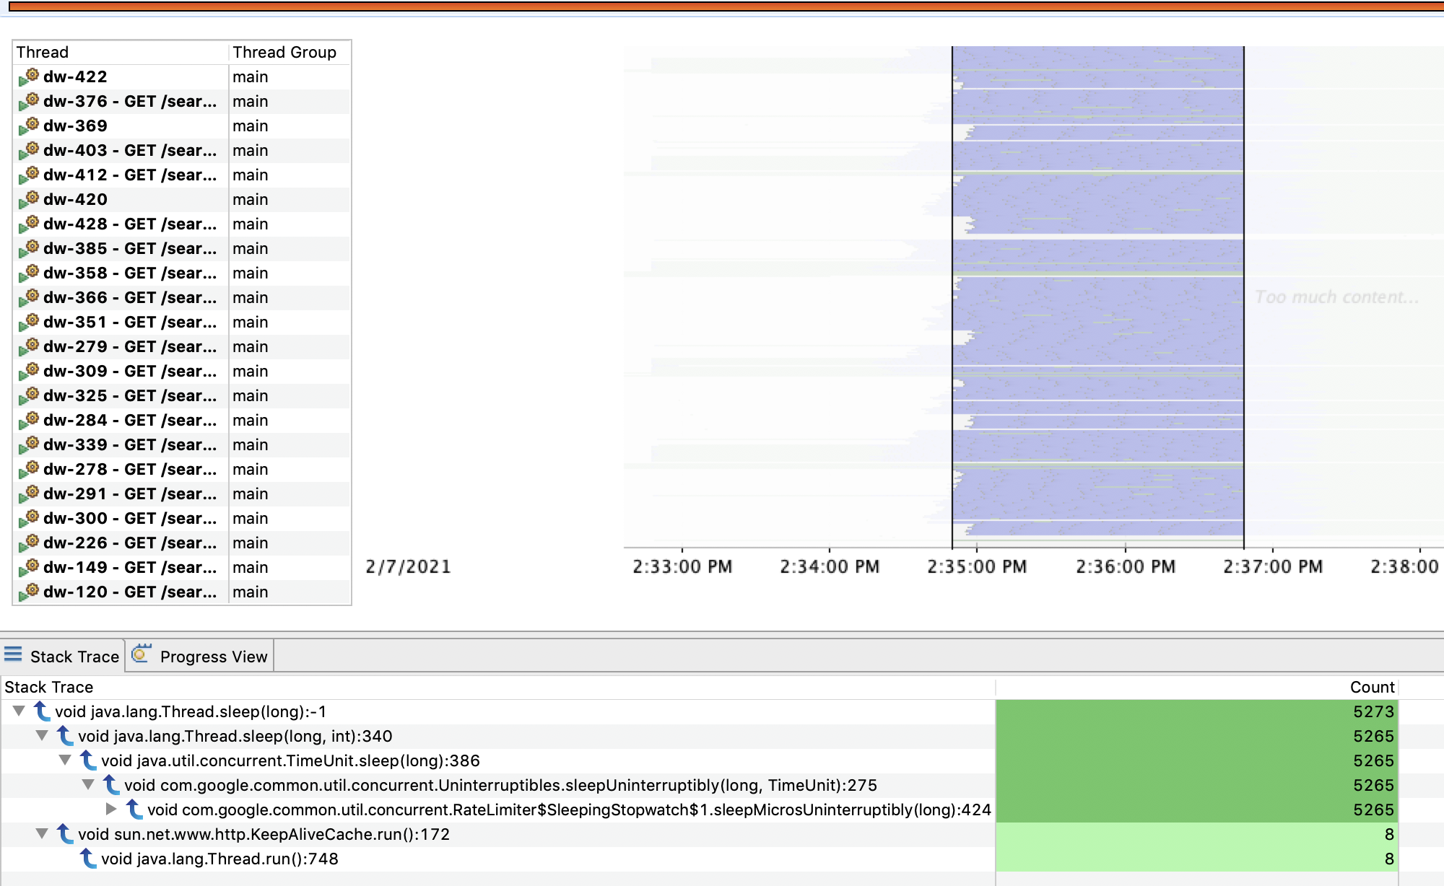1444x886 pixels.
Task: Click the thread icon for dw-120
Action: click(x=29, y=592)
